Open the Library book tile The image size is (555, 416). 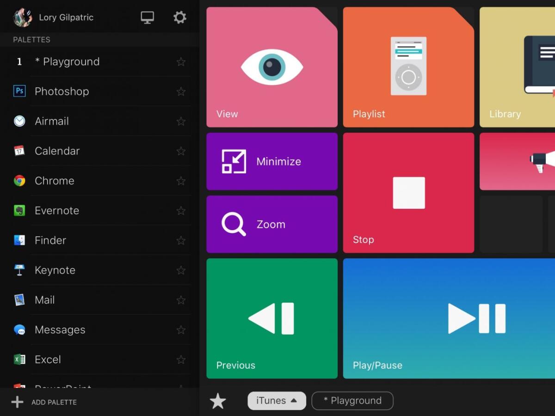[x=517, y=67]
